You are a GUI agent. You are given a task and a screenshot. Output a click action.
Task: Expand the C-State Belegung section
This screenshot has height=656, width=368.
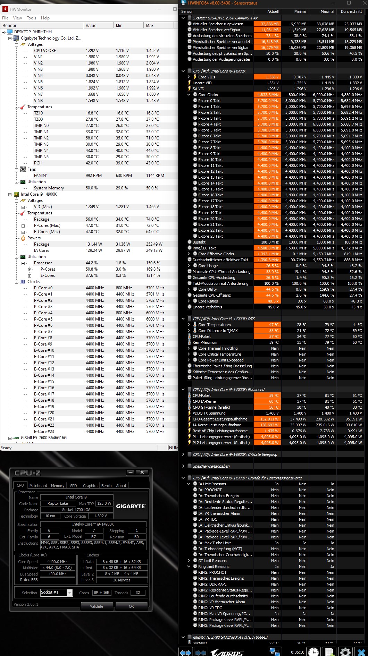pos(183,454)
